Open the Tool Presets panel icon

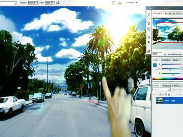click(149, 15)
